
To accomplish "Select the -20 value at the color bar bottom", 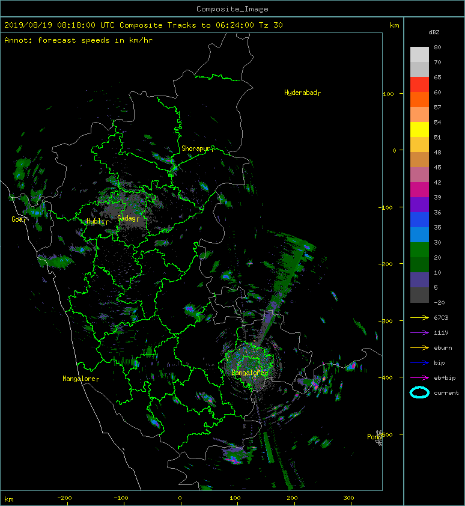I will tap(439, 303).
